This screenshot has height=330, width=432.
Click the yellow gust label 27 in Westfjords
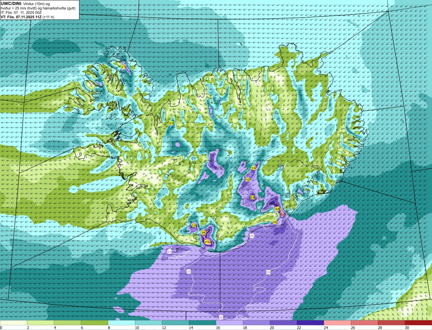click(123, 67)
